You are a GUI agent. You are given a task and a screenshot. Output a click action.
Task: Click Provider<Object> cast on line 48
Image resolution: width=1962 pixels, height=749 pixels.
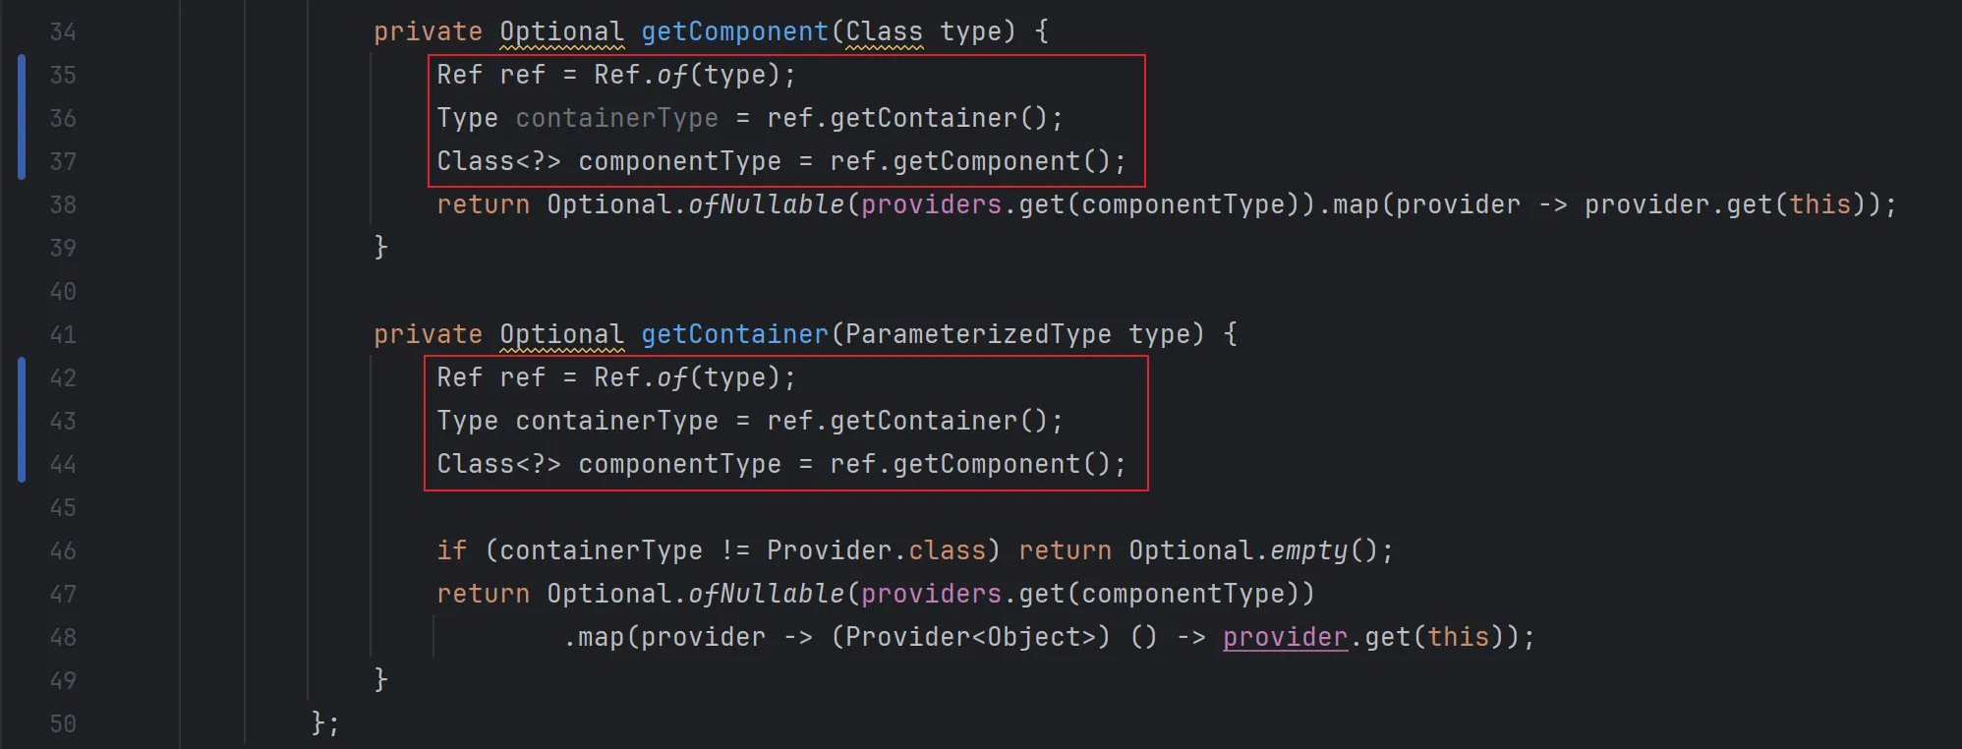pos(970,638)
